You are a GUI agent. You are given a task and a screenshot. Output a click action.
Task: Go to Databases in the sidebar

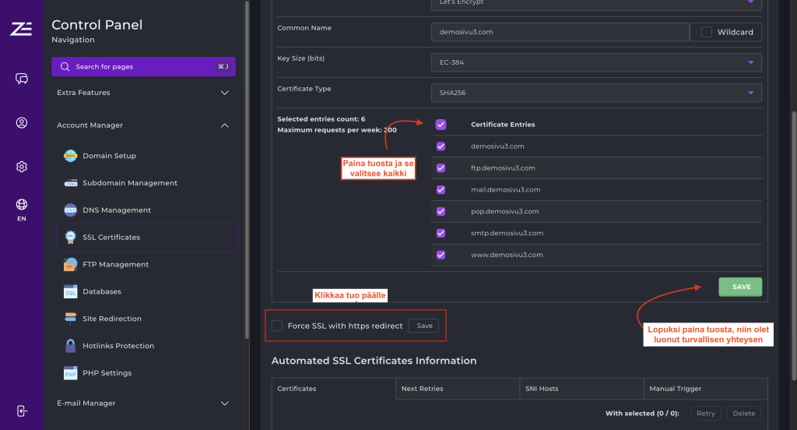click(x=102, y=291)
